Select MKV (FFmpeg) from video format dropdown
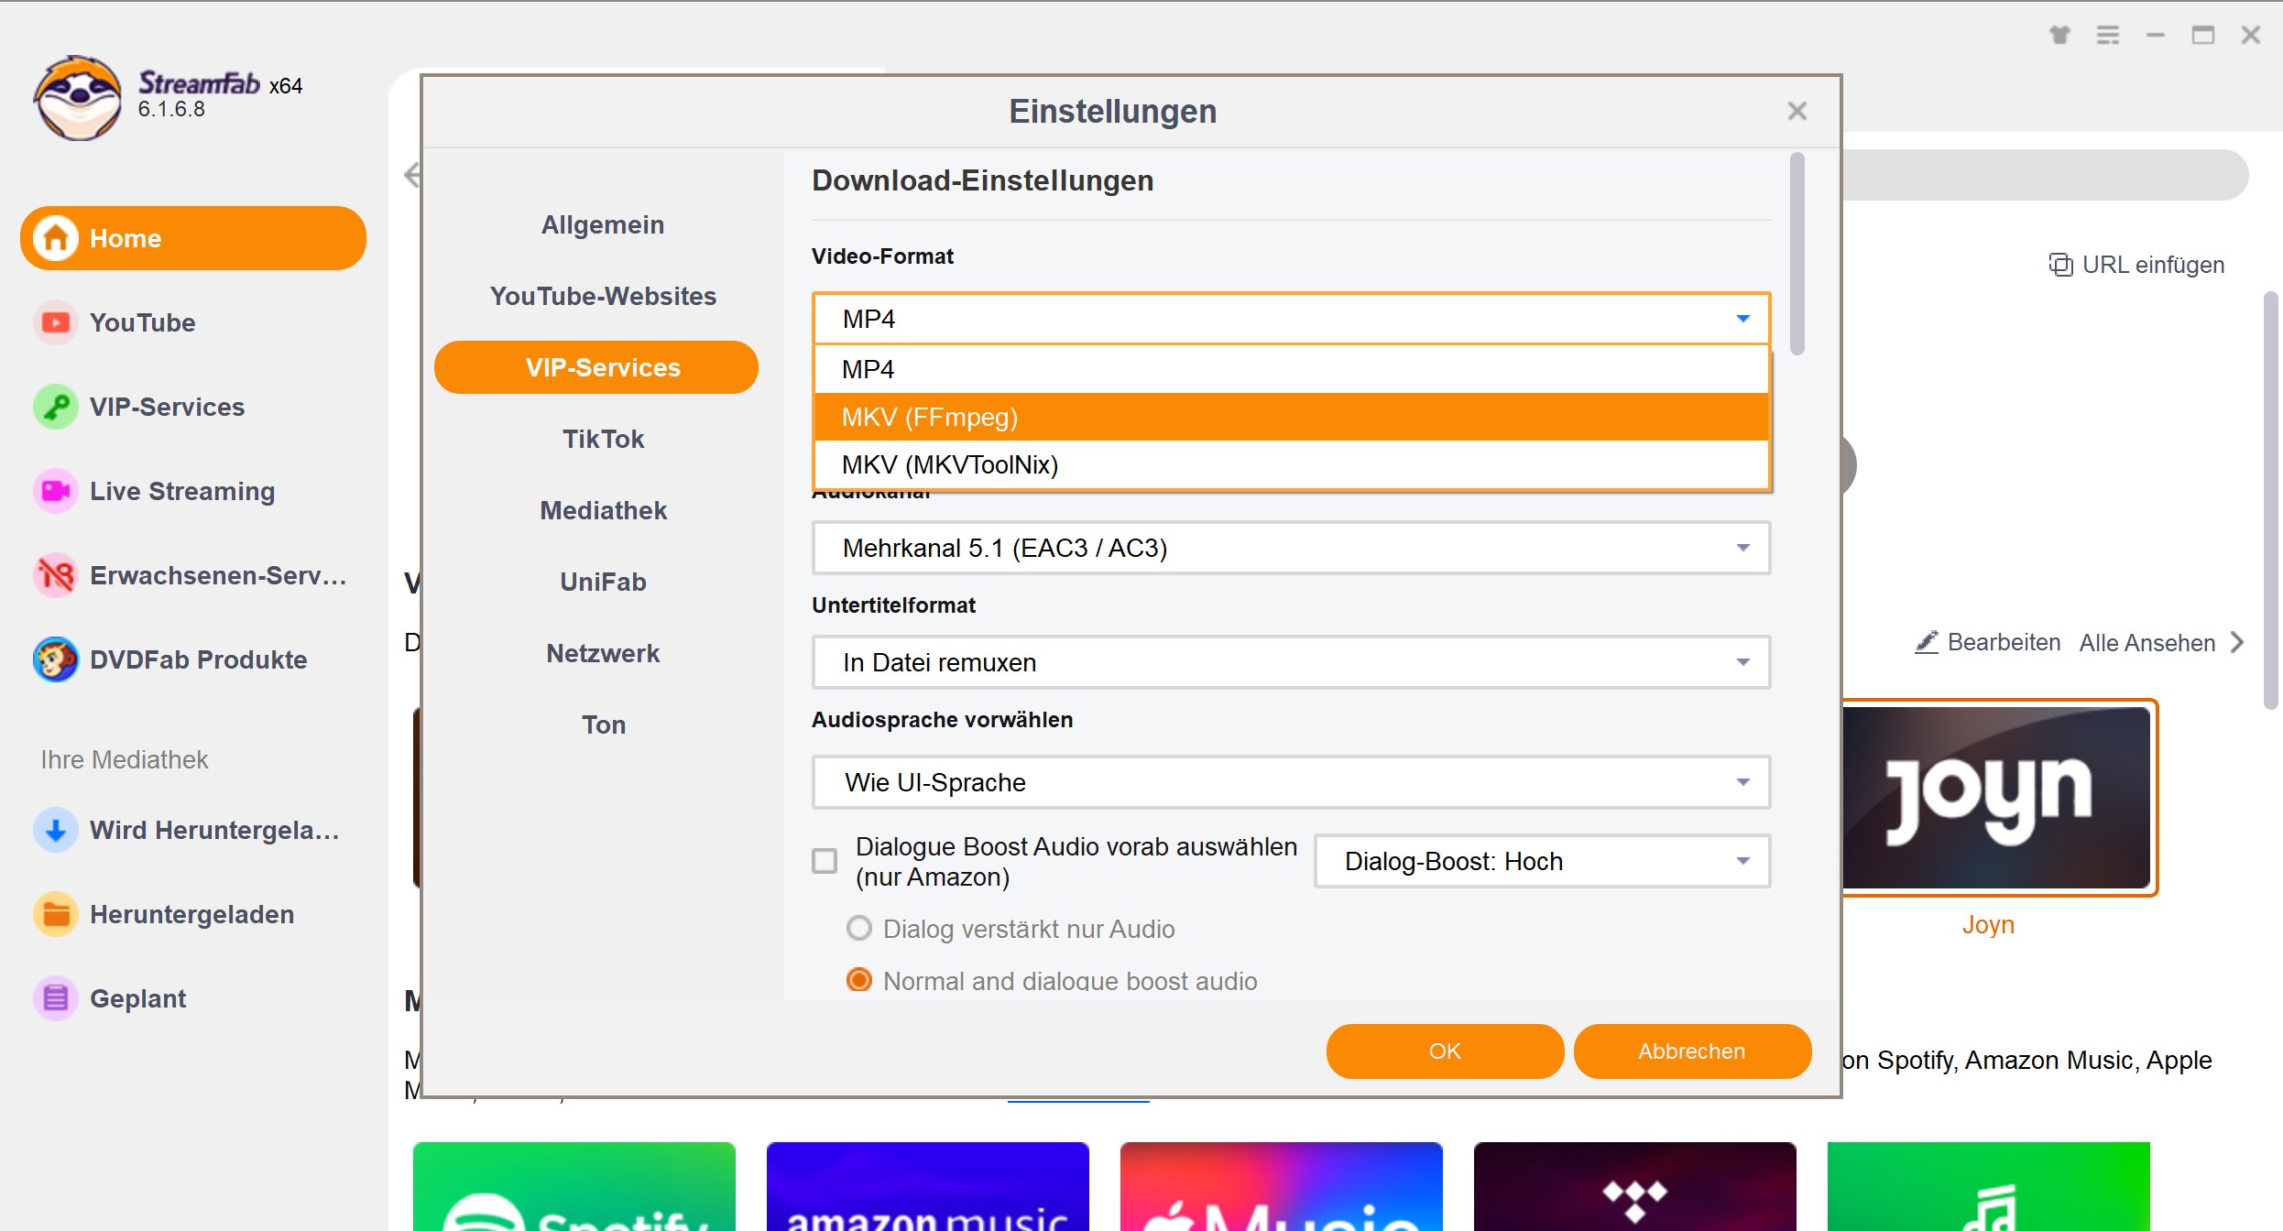 click(1293, 417)
